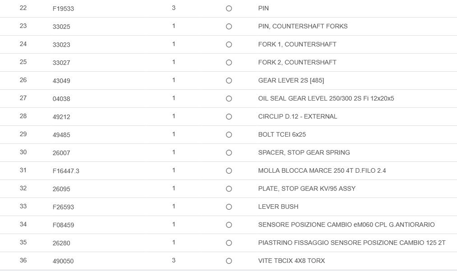Select radio for SPACER, STOP GEAR SPRING
The height and width of the screenshot is (271, 457).
[x=229, y=153]
